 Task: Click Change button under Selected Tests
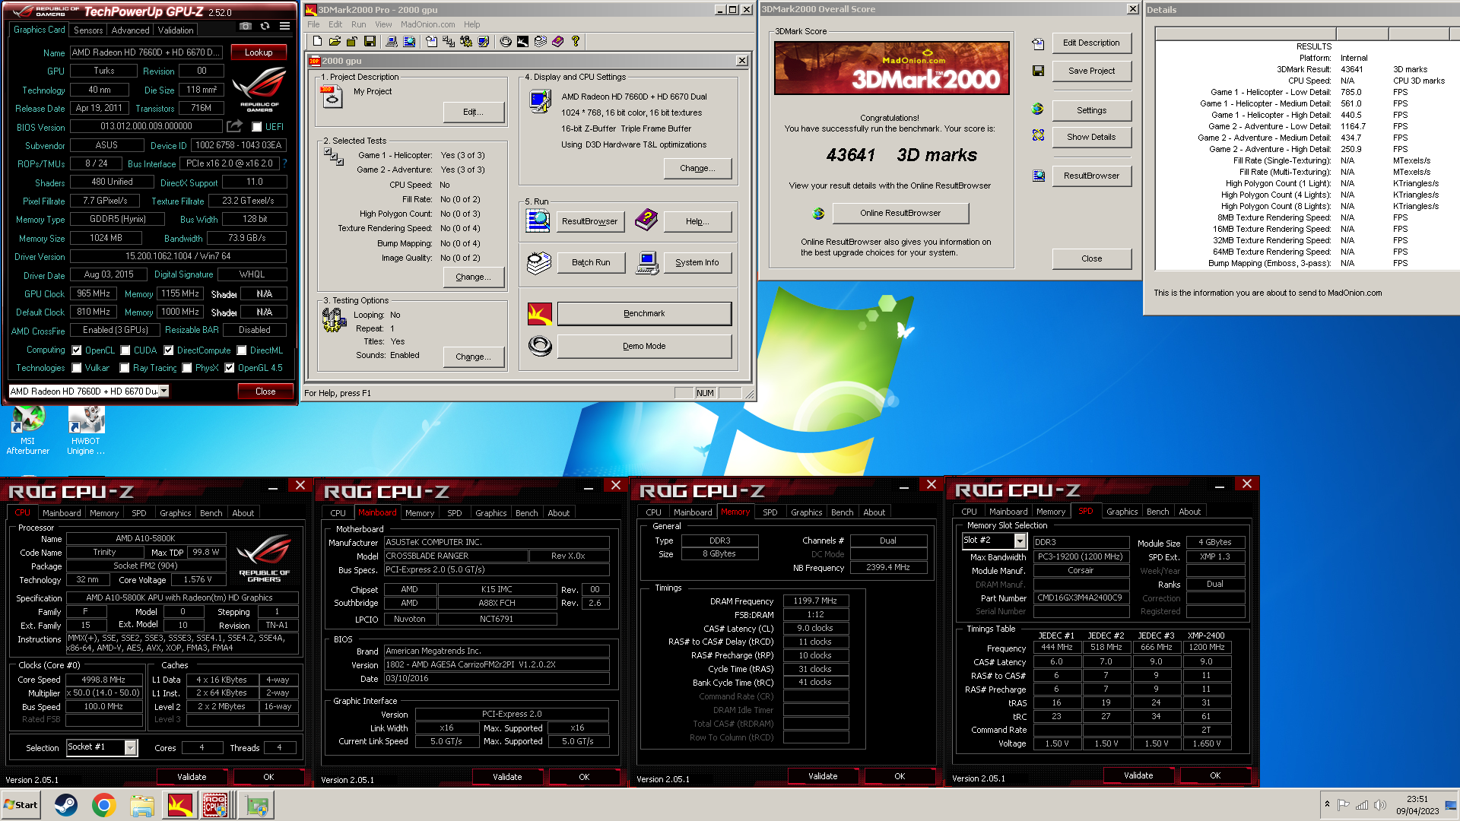(x=474, y=277)
